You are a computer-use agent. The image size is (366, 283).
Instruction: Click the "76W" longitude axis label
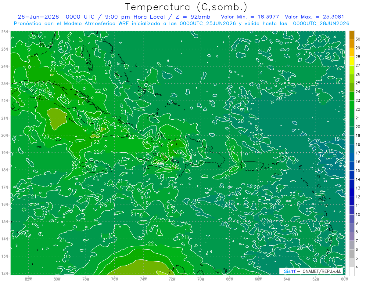click(115, 279)
